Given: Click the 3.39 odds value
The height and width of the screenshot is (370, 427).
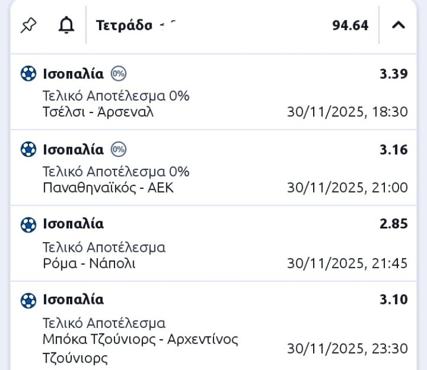Looking at the screenshot, I should coord(393,74).
